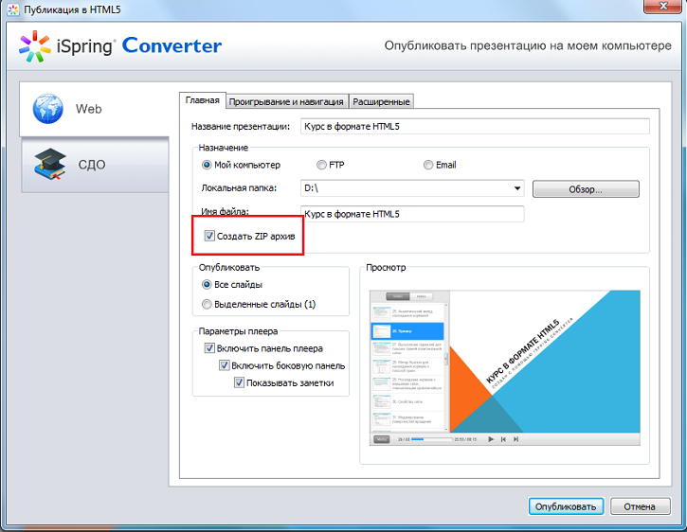Image resolution: width=687 pixels, height=532 pixels.
Task: Switch to Проигрывание и навигация tab
Action: [x=286, y=101]
